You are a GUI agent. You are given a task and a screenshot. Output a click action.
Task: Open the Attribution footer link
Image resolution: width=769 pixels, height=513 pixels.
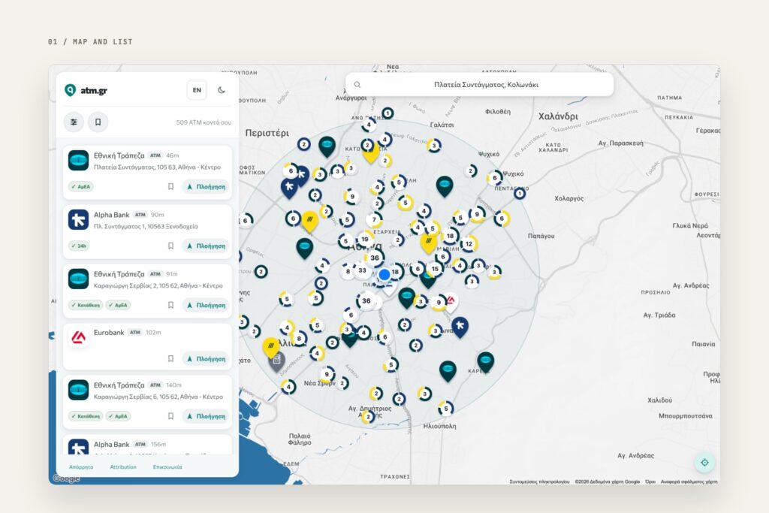point(123,467)
